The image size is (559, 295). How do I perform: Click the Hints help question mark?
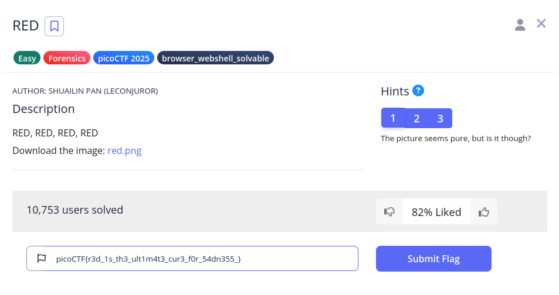[x=418, y=91]
